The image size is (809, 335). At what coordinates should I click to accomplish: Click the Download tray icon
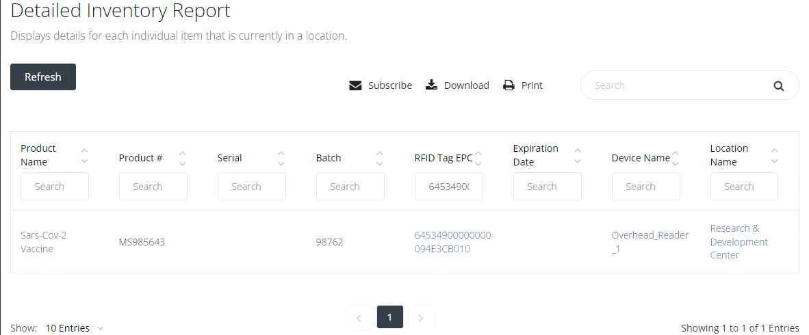[431, 85]
